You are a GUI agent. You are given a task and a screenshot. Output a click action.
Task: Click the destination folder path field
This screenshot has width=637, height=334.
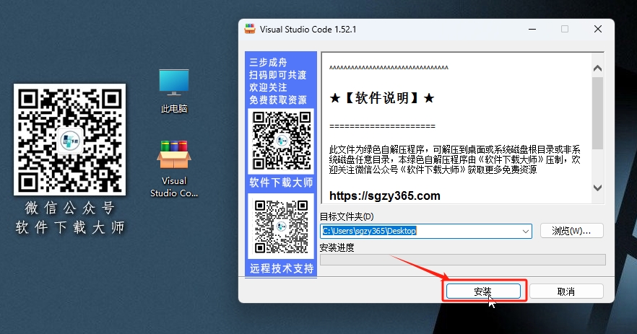click(x=426, y=231)
